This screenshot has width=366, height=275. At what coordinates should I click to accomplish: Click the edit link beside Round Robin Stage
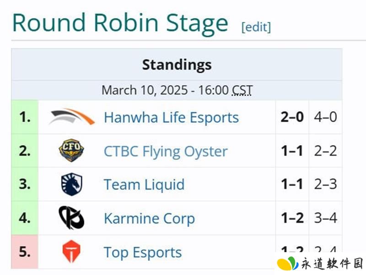tap(256, 27)
